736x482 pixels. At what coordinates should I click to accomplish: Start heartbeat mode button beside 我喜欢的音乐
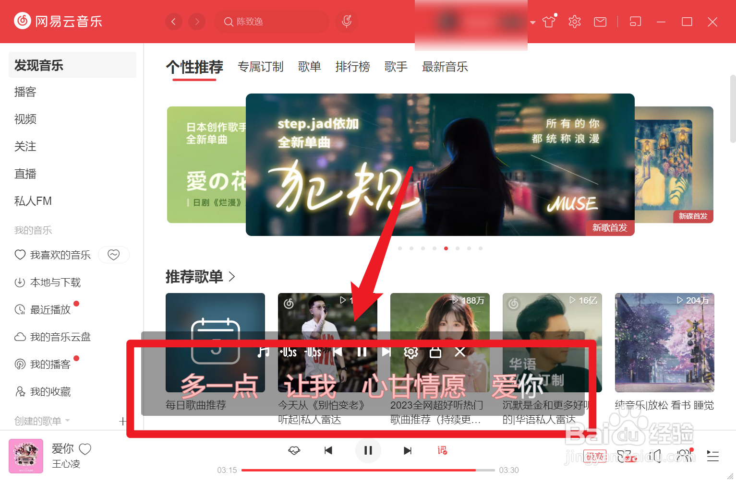click(114, 255)
